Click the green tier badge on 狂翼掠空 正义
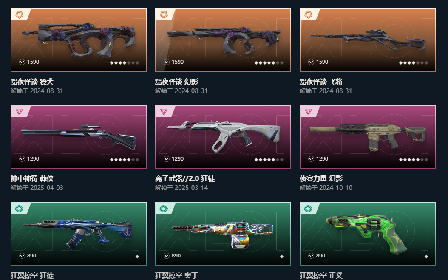The image size is (448, 280). tap(308, 209)
